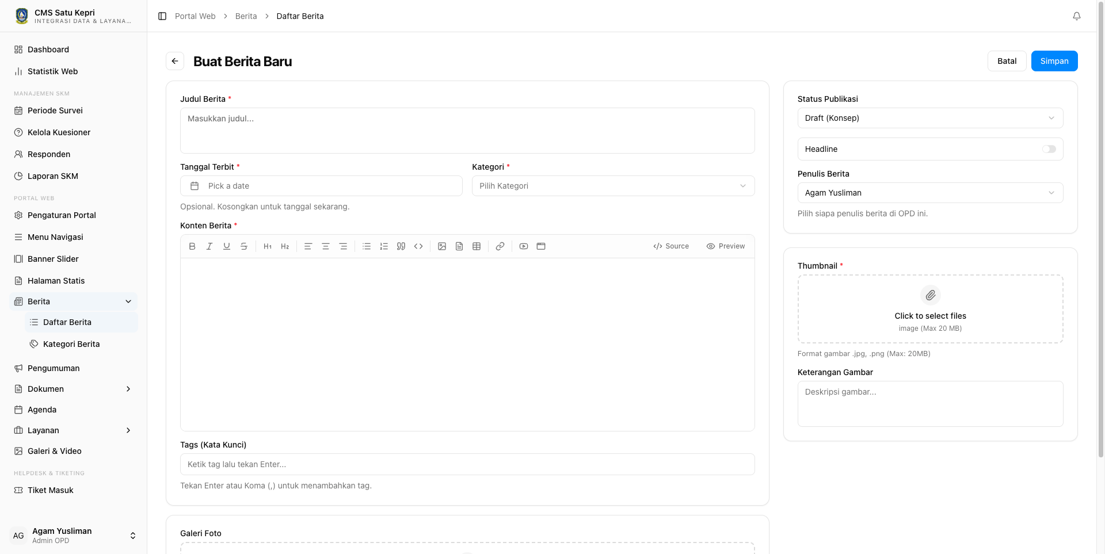Toggle bold formatting in editor toolbar

tap(192, 246)
